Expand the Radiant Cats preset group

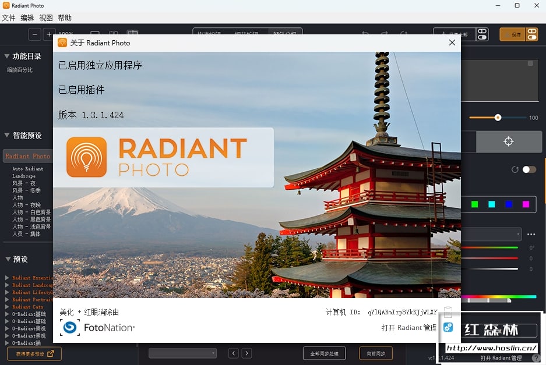pyautogui.click(x=7, y=307)
